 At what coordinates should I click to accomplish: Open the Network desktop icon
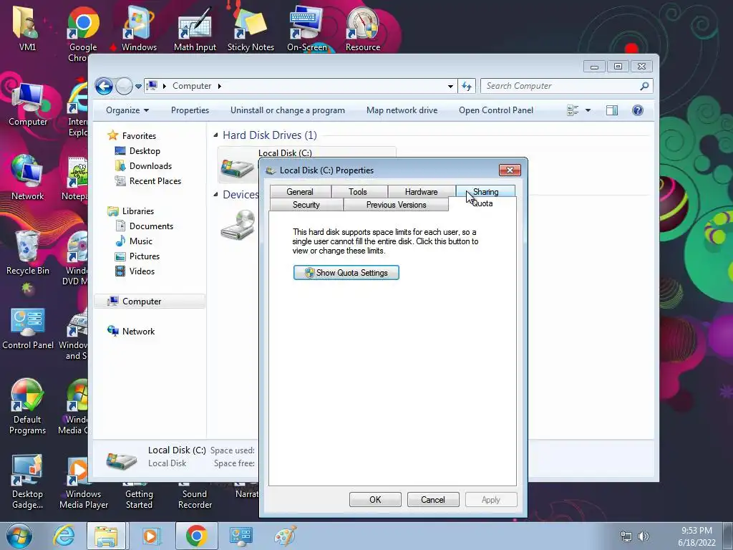28,178
